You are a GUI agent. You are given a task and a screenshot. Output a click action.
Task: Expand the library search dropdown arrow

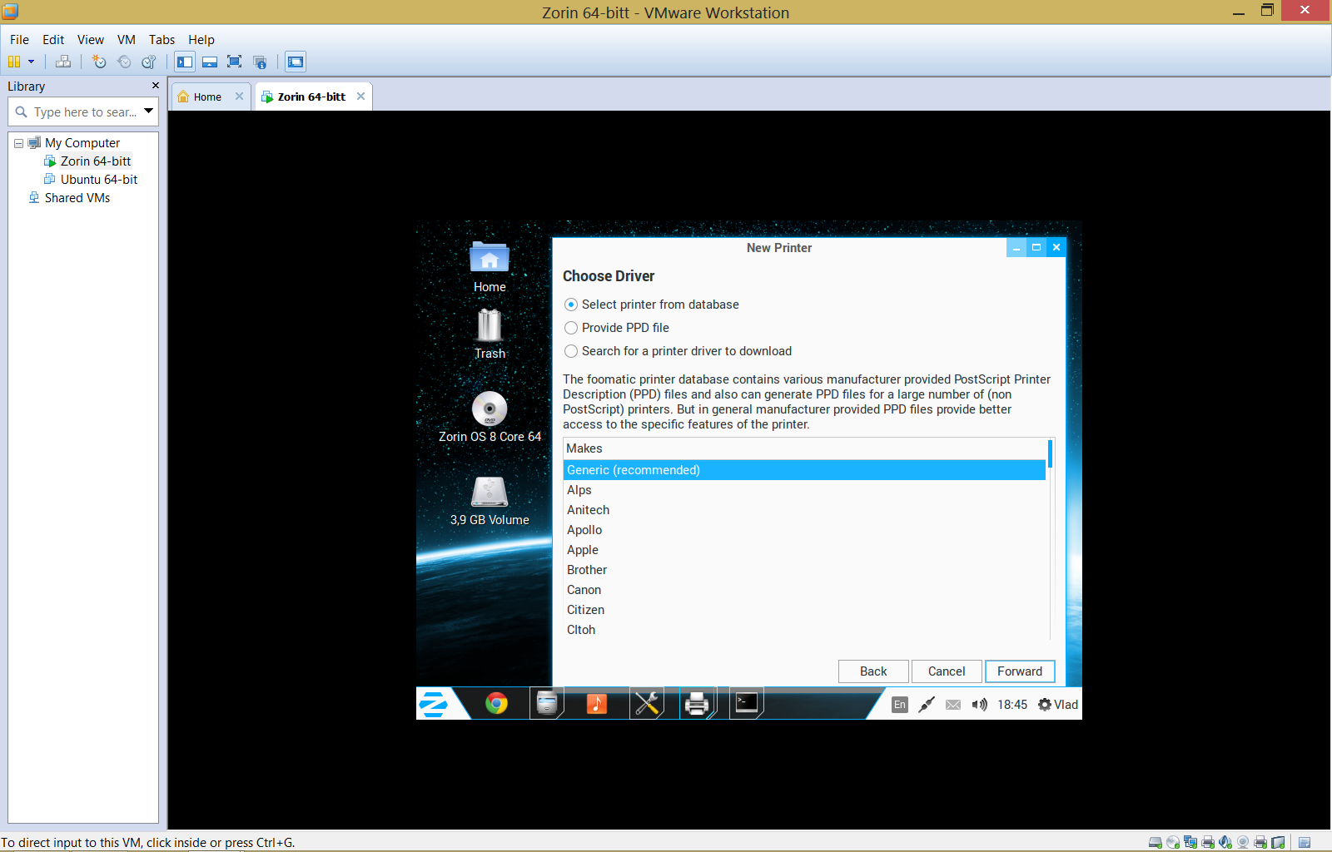pos(149,111)
